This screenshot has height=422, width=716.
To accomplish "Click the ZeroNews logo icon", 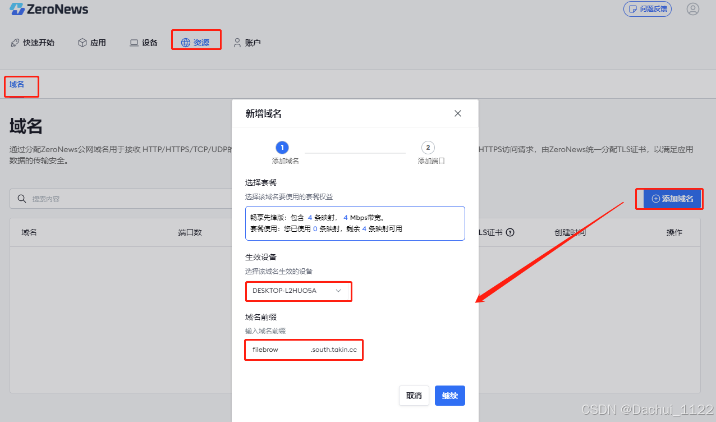I will tap(16, 9).
